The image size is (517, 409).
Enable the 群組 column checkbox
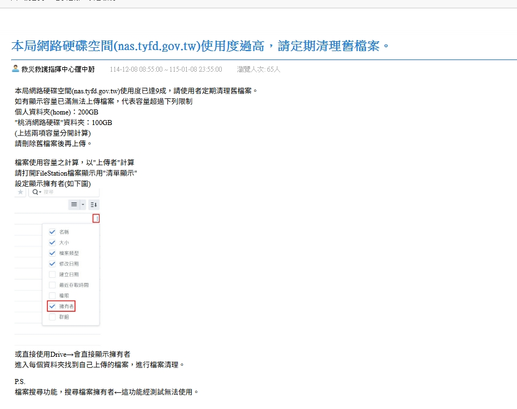pos(52,317)
